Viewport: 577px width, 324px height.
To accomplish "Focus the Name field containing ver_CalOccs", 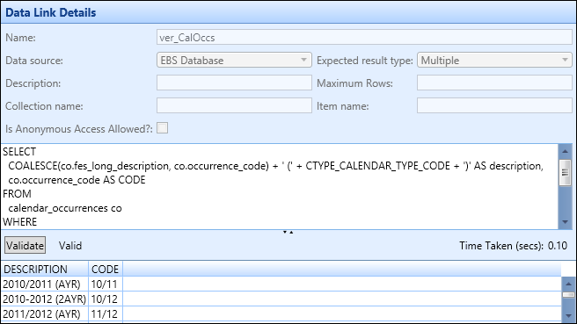I will point(364,38).
